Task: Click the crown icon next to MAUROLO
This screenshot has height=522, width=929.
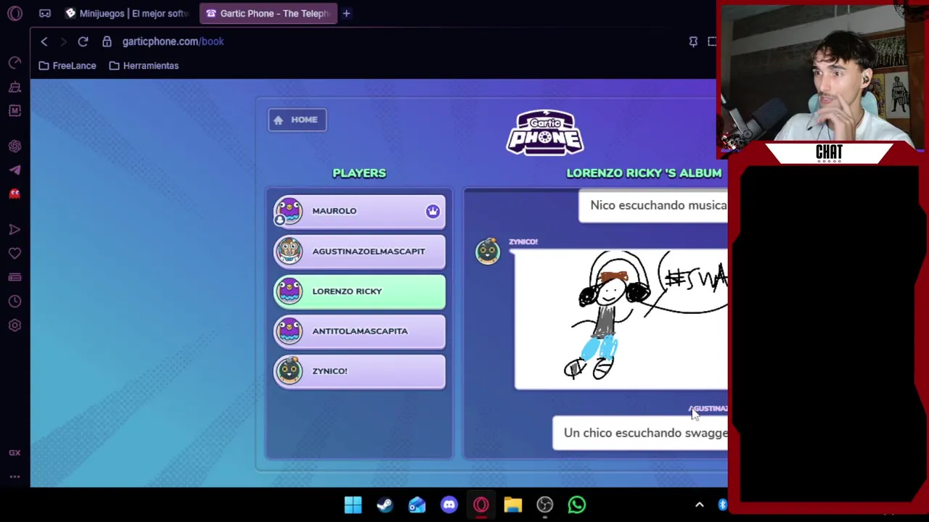Action: pos(433,211)
